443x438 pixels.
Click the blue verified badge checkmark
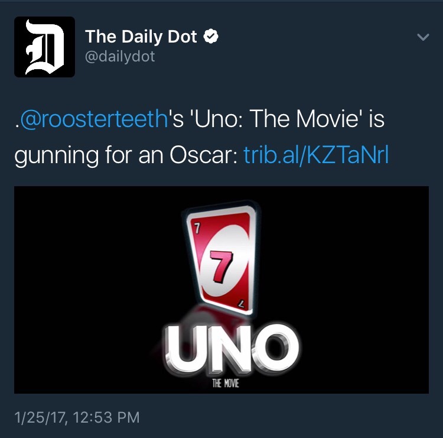(211, 37)
